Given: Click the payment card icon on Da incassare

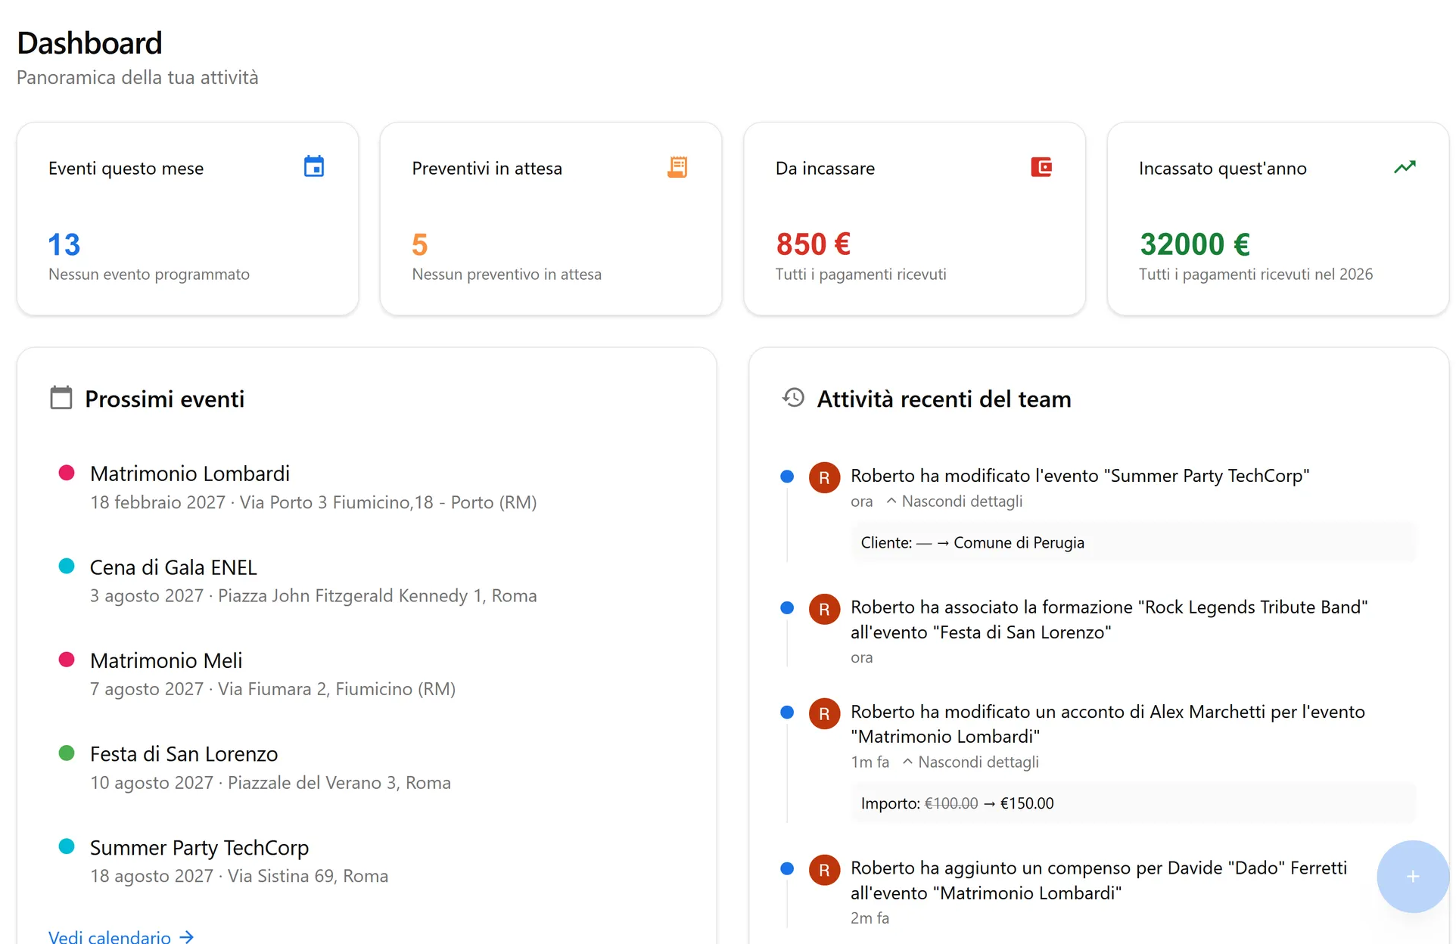Looking at the screenshot, I should click(x=1041, y=166).
